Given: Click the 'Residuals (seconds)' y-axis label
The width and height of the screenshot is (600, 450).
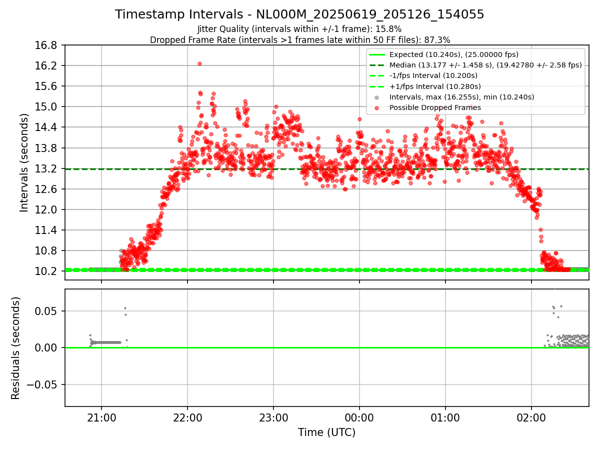Looking at the screenshot, I should click(16, 348).
